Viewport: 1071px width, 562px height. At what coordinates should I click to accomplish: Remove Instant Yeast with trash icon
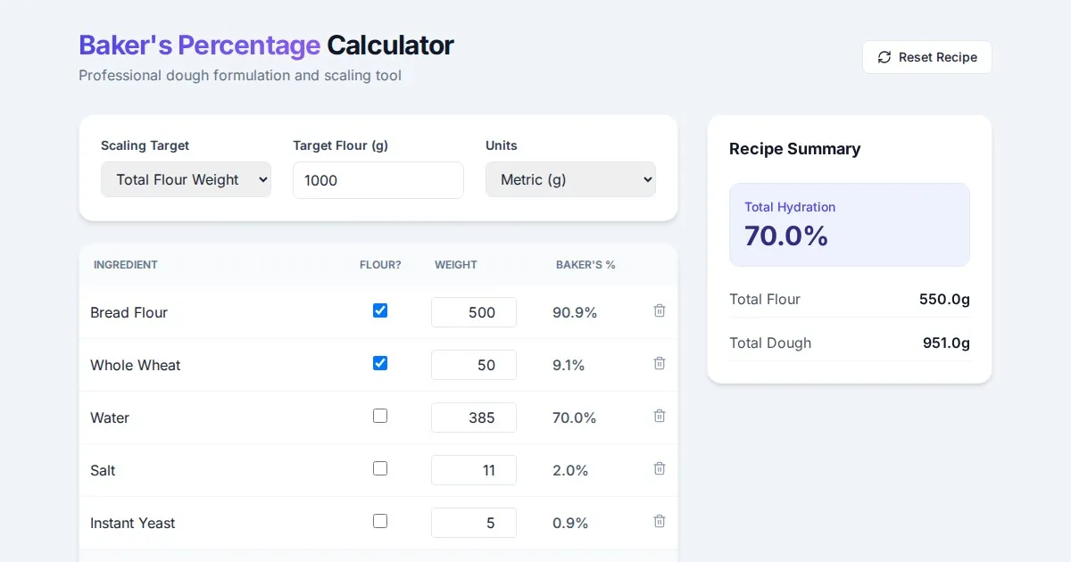tap(660, 522)
